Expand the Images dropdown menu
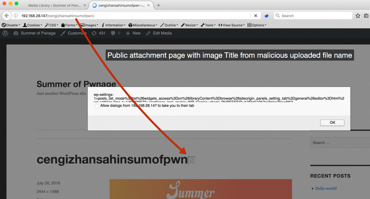The image size is (370, 199). pyautogui.click(x=90, y=25)
